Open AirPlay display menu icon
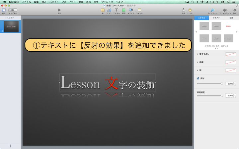Viewport: 239px width, 149px height. tap(187, 2)
